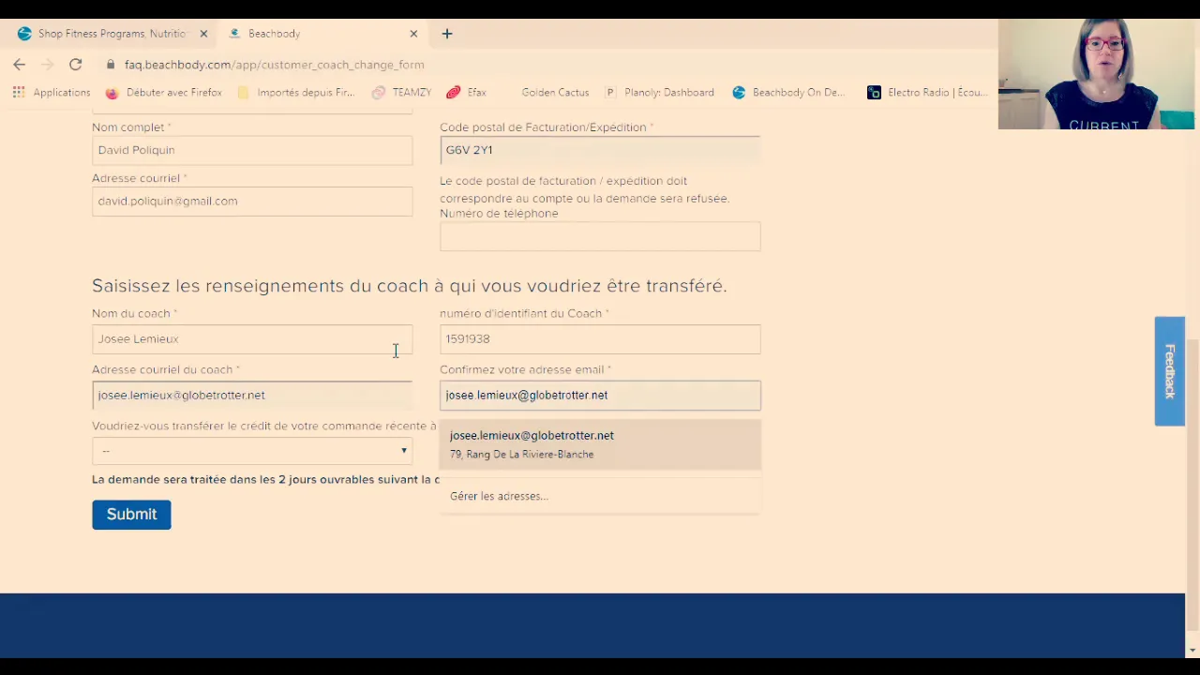Go back using browser back arrow

(x=20, y=65)
